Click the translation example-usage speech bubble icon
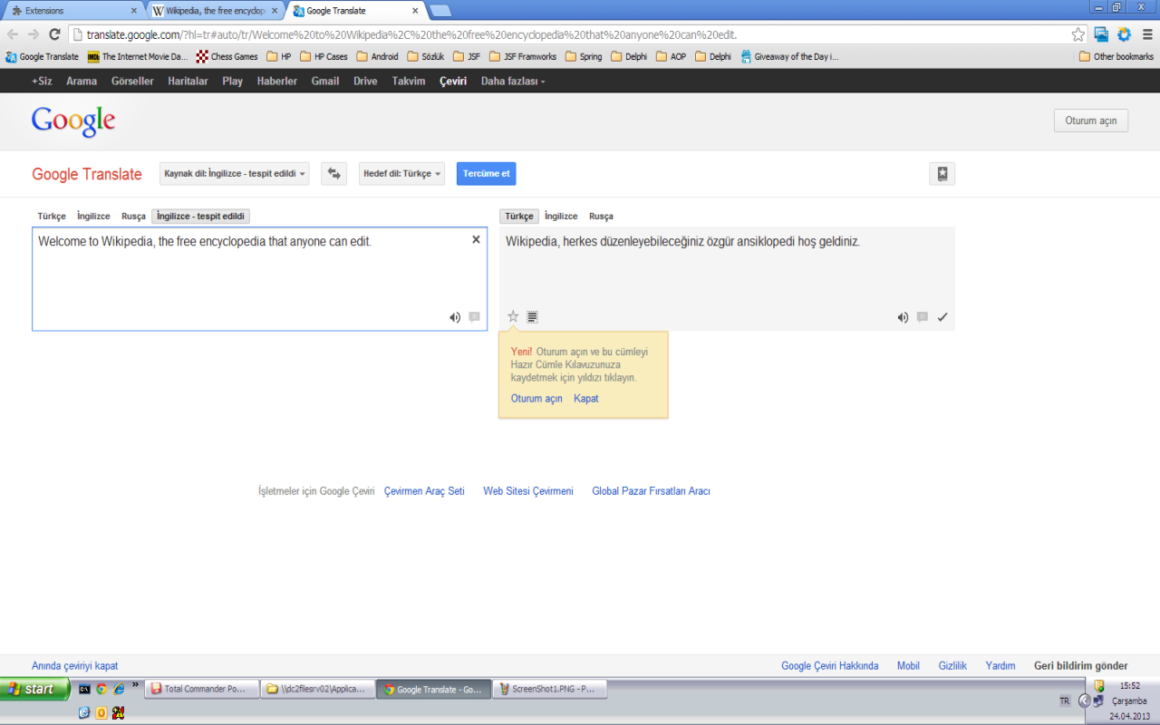Screen dimensions: 1160x725 pyautogui.click(x=922, y=317)
